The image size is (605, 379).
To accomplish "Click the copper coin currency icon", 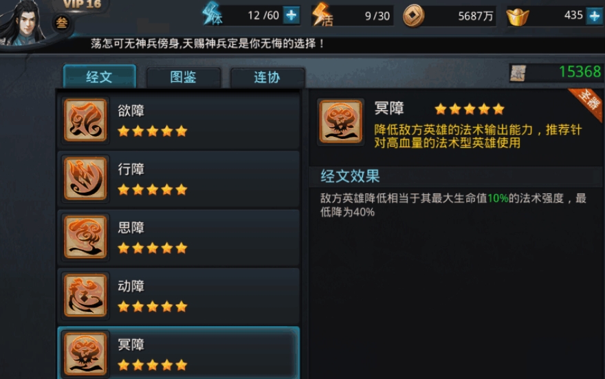I will tap(413, 16).
